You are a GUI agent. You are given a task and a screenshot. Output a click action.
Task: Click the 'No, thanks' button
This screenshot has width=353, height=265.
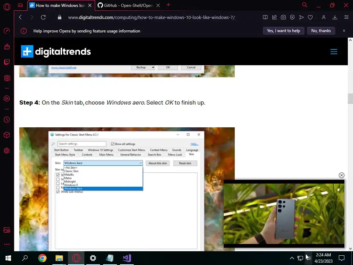(x=321, y=31)
